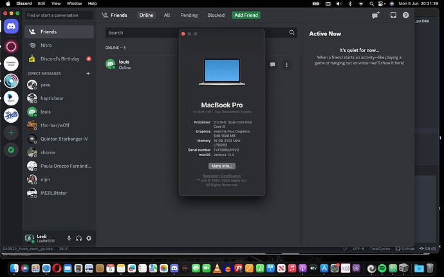Open the pink circle server icon

[x=11, y=46]
